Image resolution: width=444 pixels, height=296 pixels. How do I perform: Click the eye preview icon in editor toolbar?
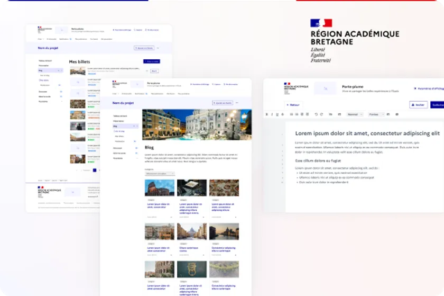[397, 114]
